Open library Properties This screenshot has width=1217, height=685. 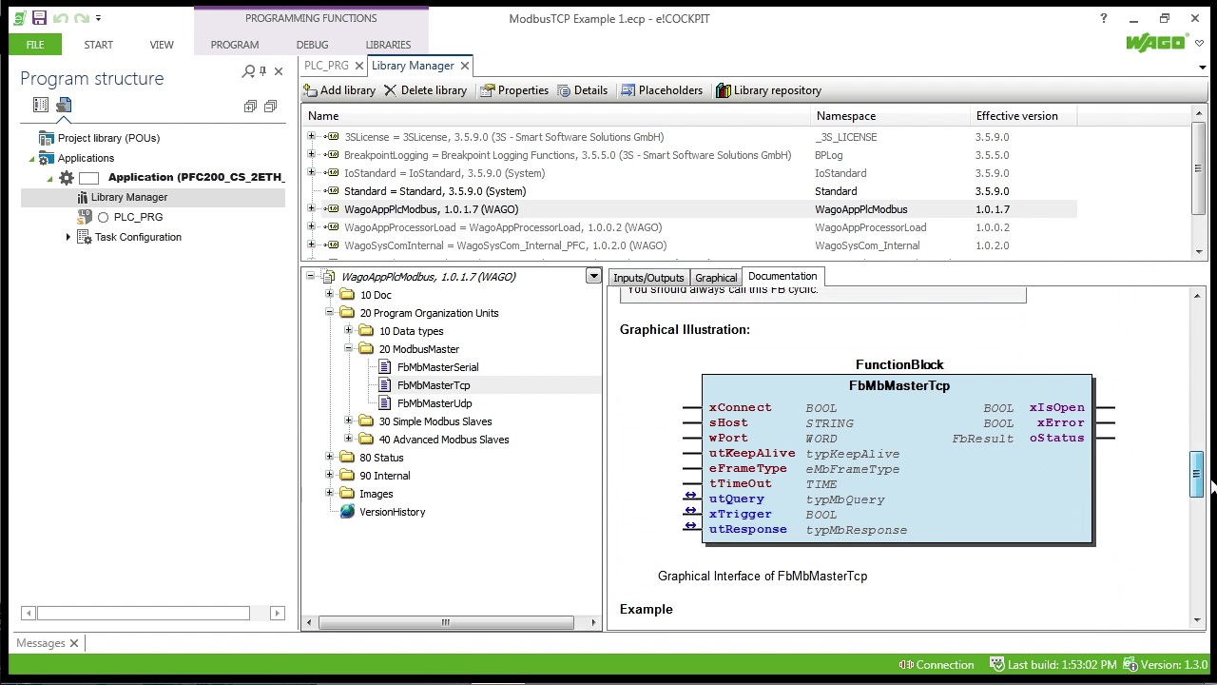coord(514,90)
